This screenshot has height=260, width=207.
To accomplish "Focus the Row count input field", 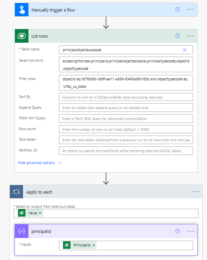I will pos(126,129).
